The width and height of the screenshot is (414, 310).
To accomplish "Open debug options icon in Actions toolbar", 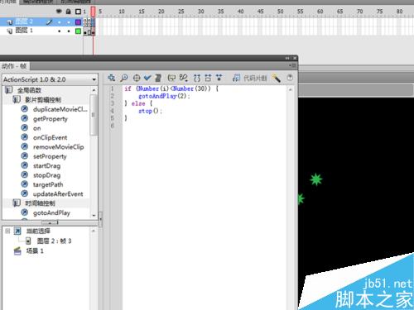I will (x=184, y=78).
